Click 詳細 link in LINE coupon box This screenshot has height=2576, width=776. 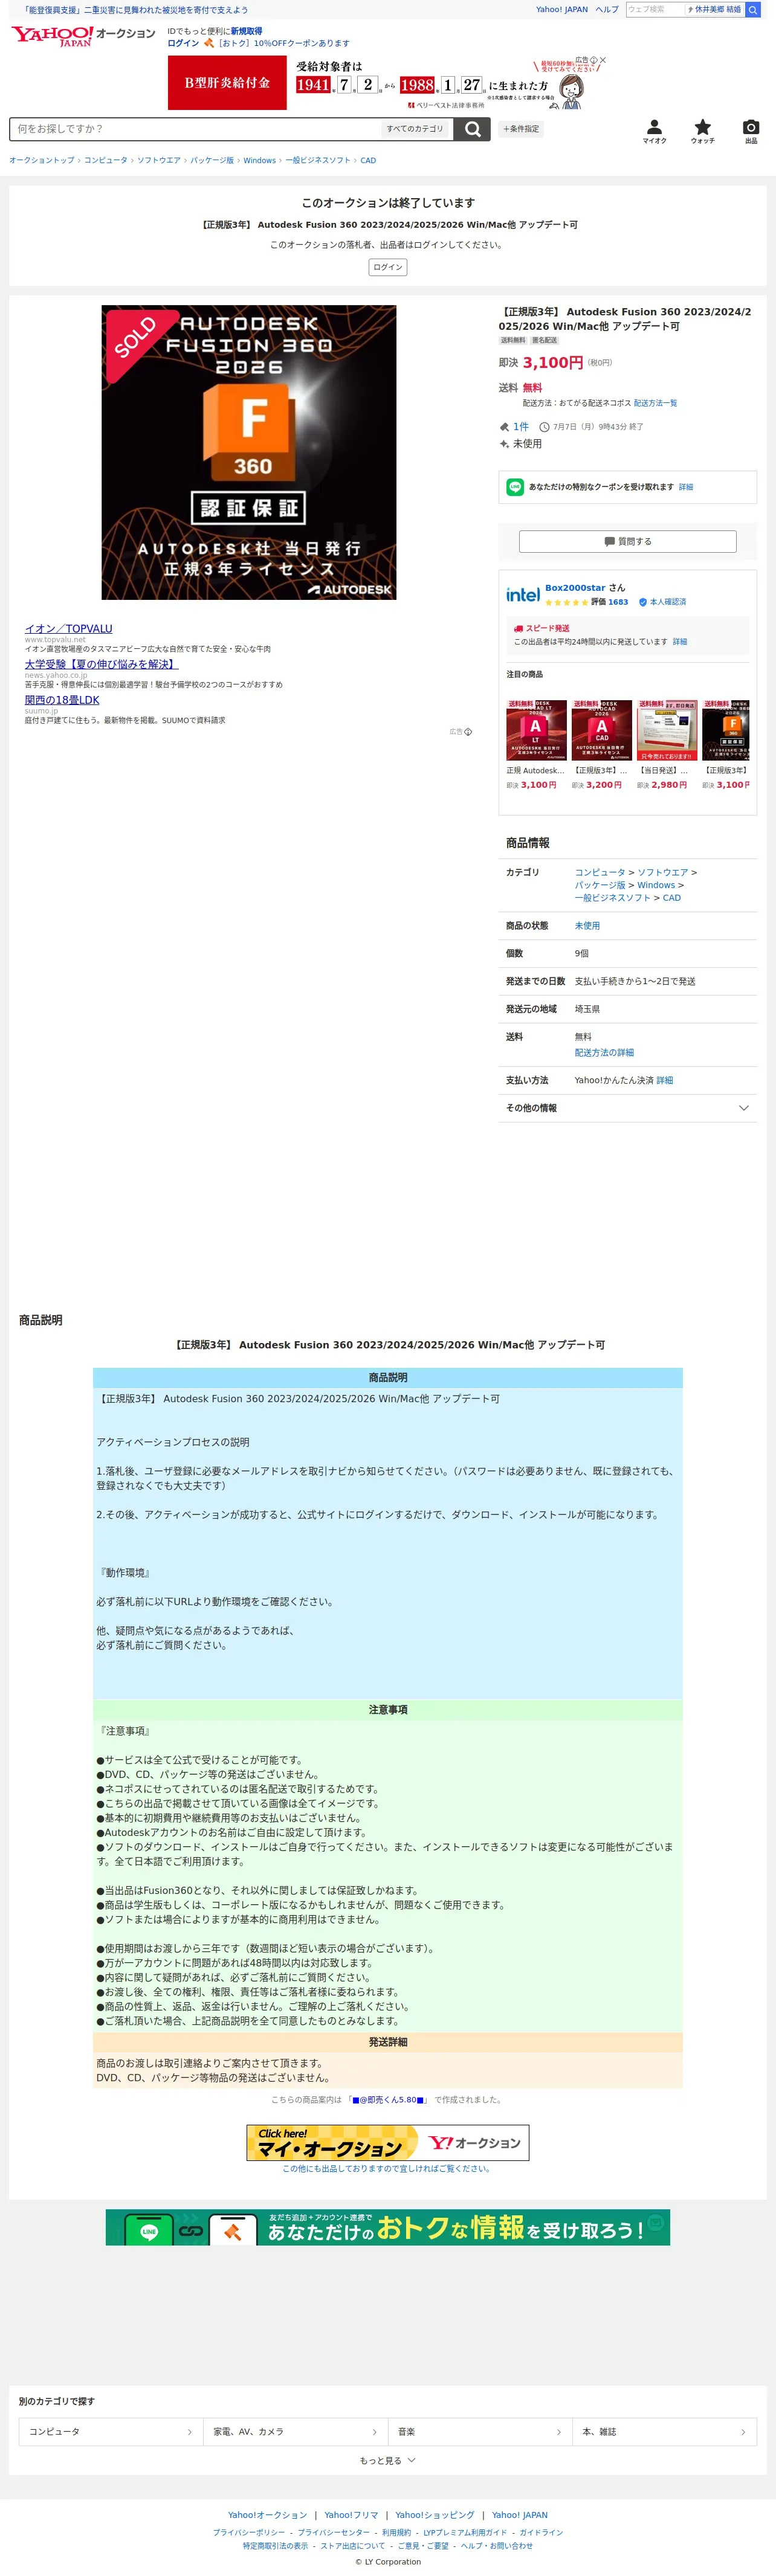coord(686,487)
